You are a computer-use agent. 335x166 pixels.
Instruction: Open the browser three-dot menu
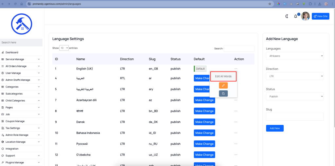tap(332, 4)
